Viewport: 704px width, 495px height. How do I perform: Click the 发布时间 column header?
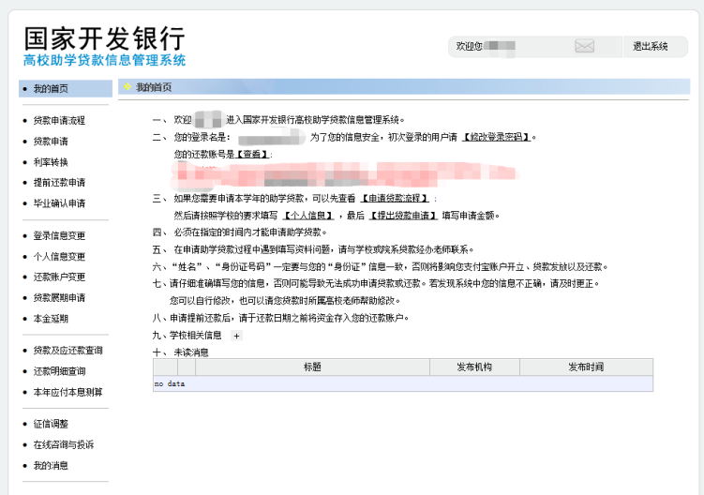[x=586, y=367]
